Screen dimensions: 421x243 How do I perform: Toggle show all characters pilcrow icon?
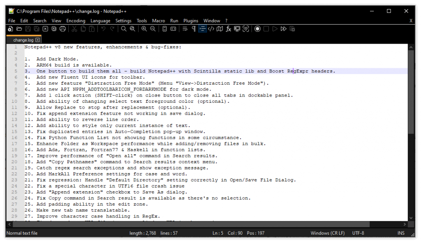pos(194,29)
